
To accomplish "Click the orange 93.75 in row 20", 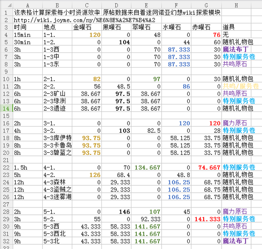I will click(x=91, y=153).
